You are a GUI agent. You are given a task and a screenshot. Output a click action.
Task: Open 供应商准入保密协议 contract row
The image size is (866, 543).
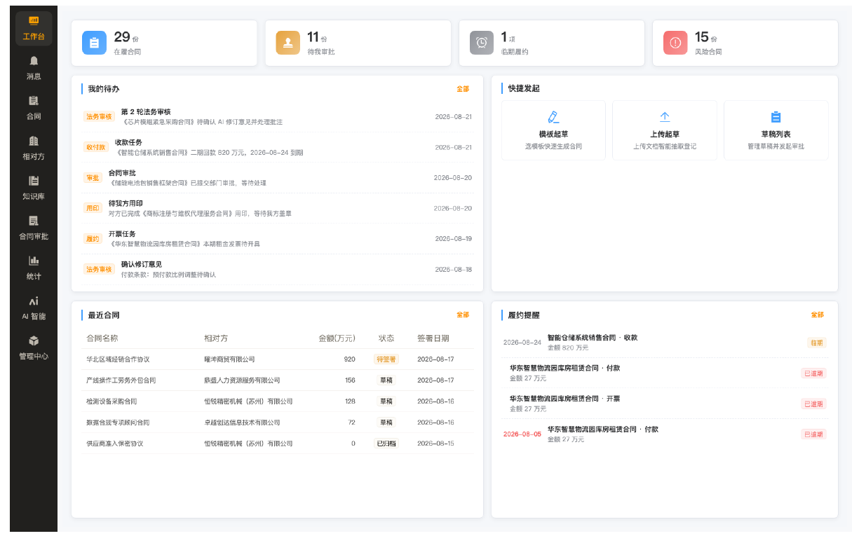[x=278, y=444]
